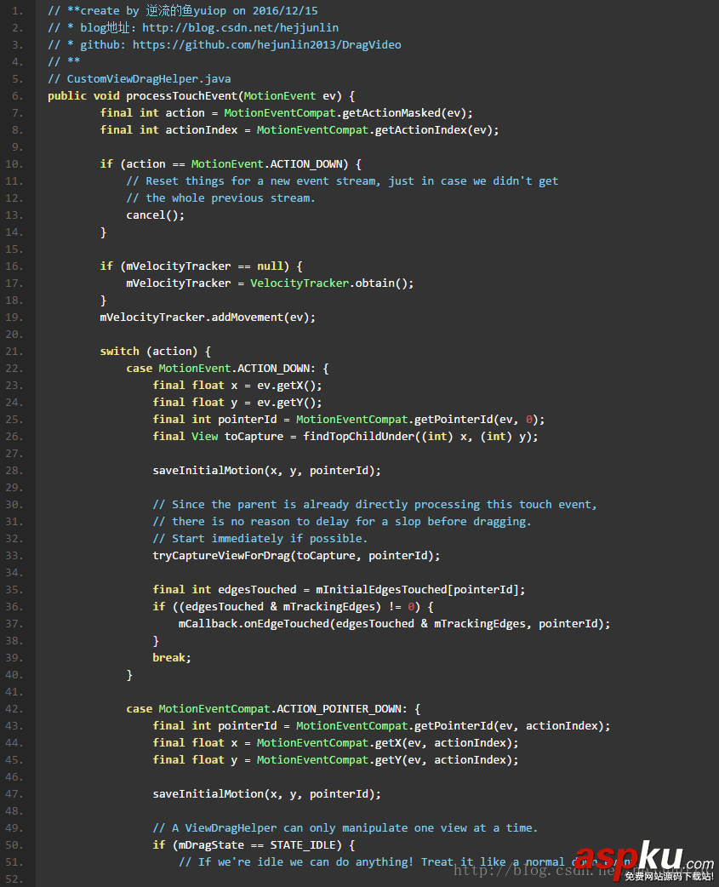
Task: Click VelocityTracker.obtain() in the code
Action: point(332,283)
